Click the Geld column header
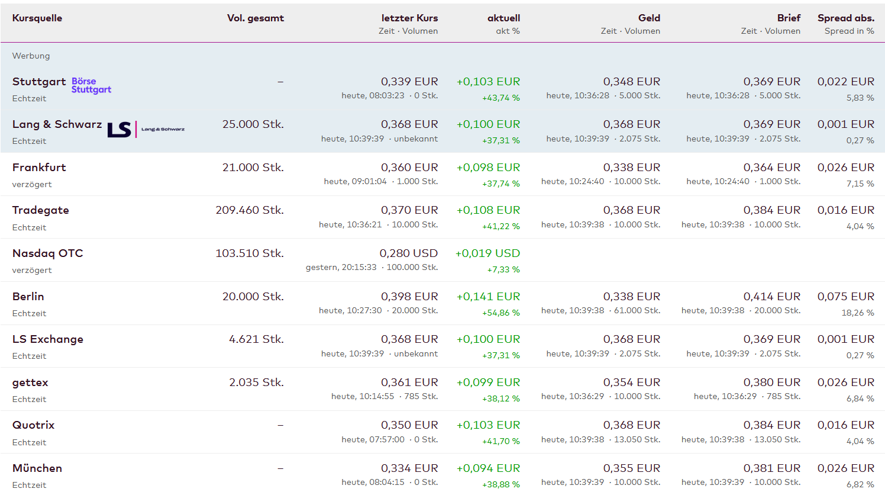The height and width of the screenshot is (495, 885). point(650,18)
